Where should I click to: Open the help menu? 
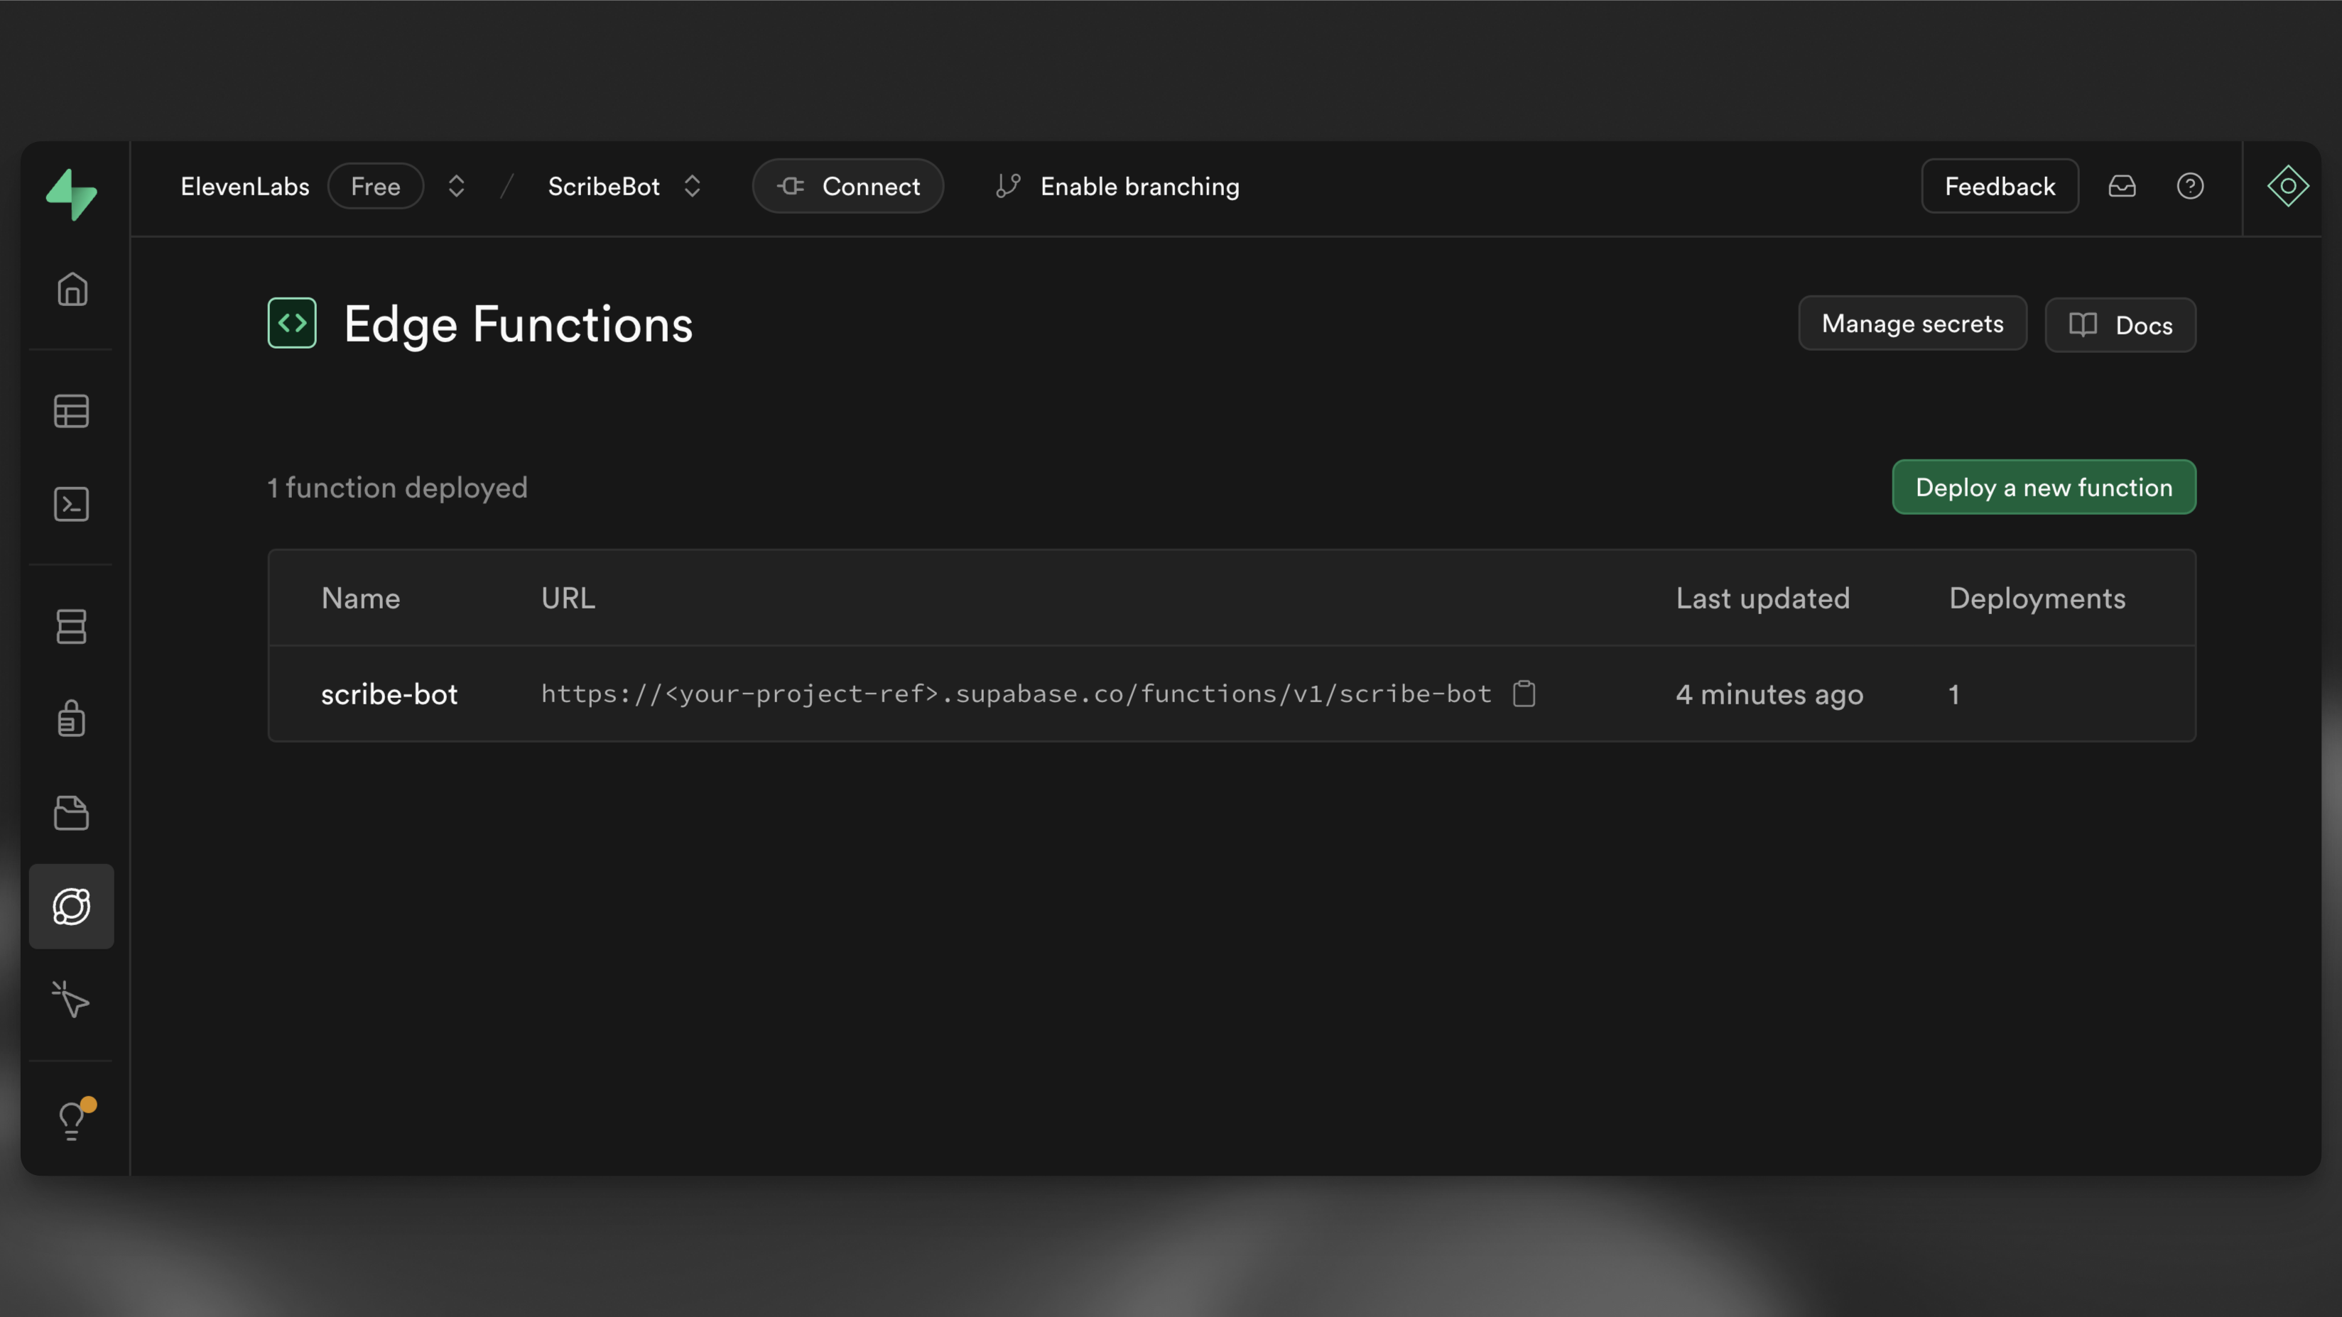tap(2191, 186)
